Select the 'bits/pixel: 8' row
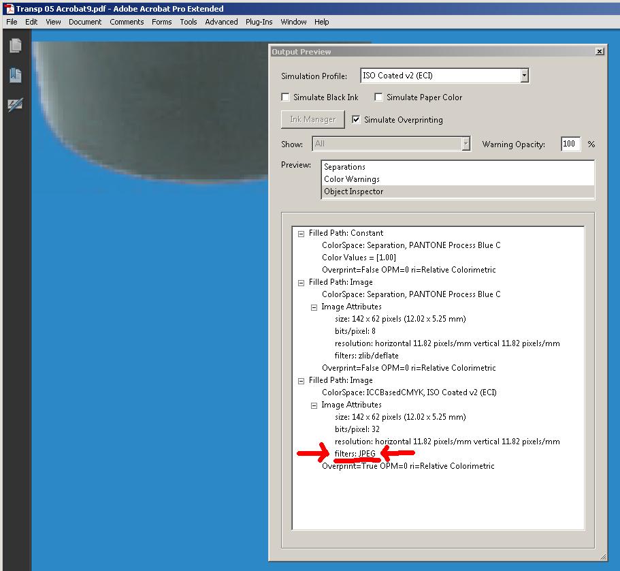The width and height of the screenshot is (620, 571). click(x=355, y=331)
